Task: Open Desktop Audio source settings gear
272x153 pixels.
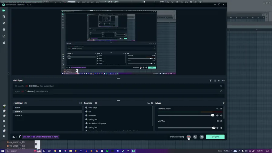Action: [x=221, y=116]
